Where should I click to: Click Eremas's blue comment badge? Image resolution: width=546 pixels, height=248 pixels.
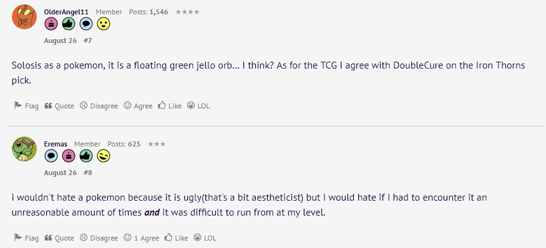[x=51, y=156]
